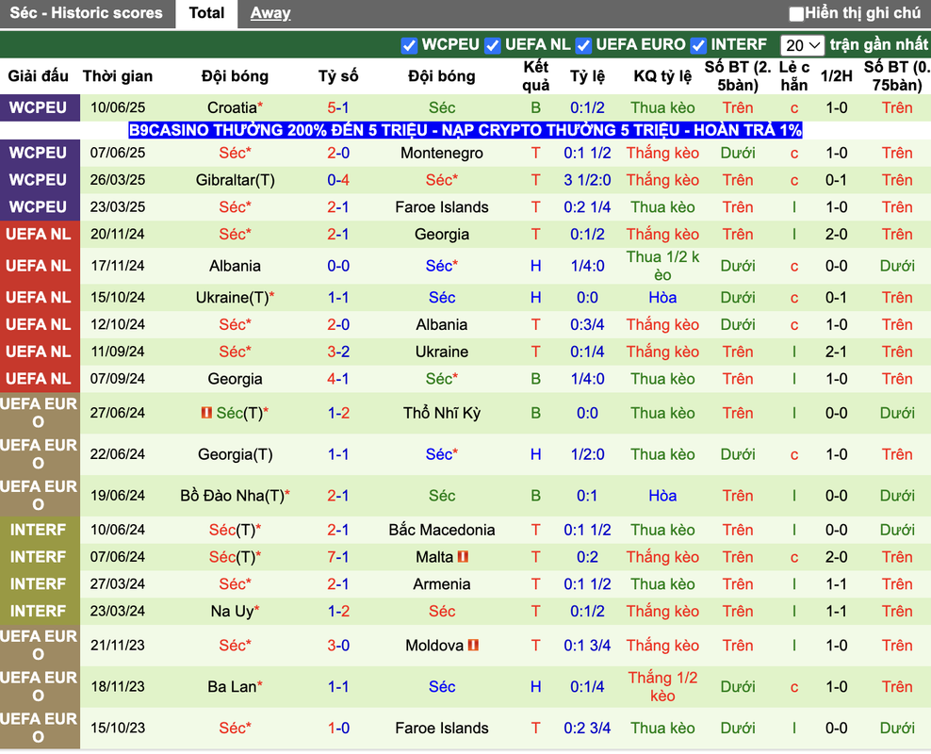Open the 3-2 score against Ukraine
931x754 pixels.
pos(338,352)
